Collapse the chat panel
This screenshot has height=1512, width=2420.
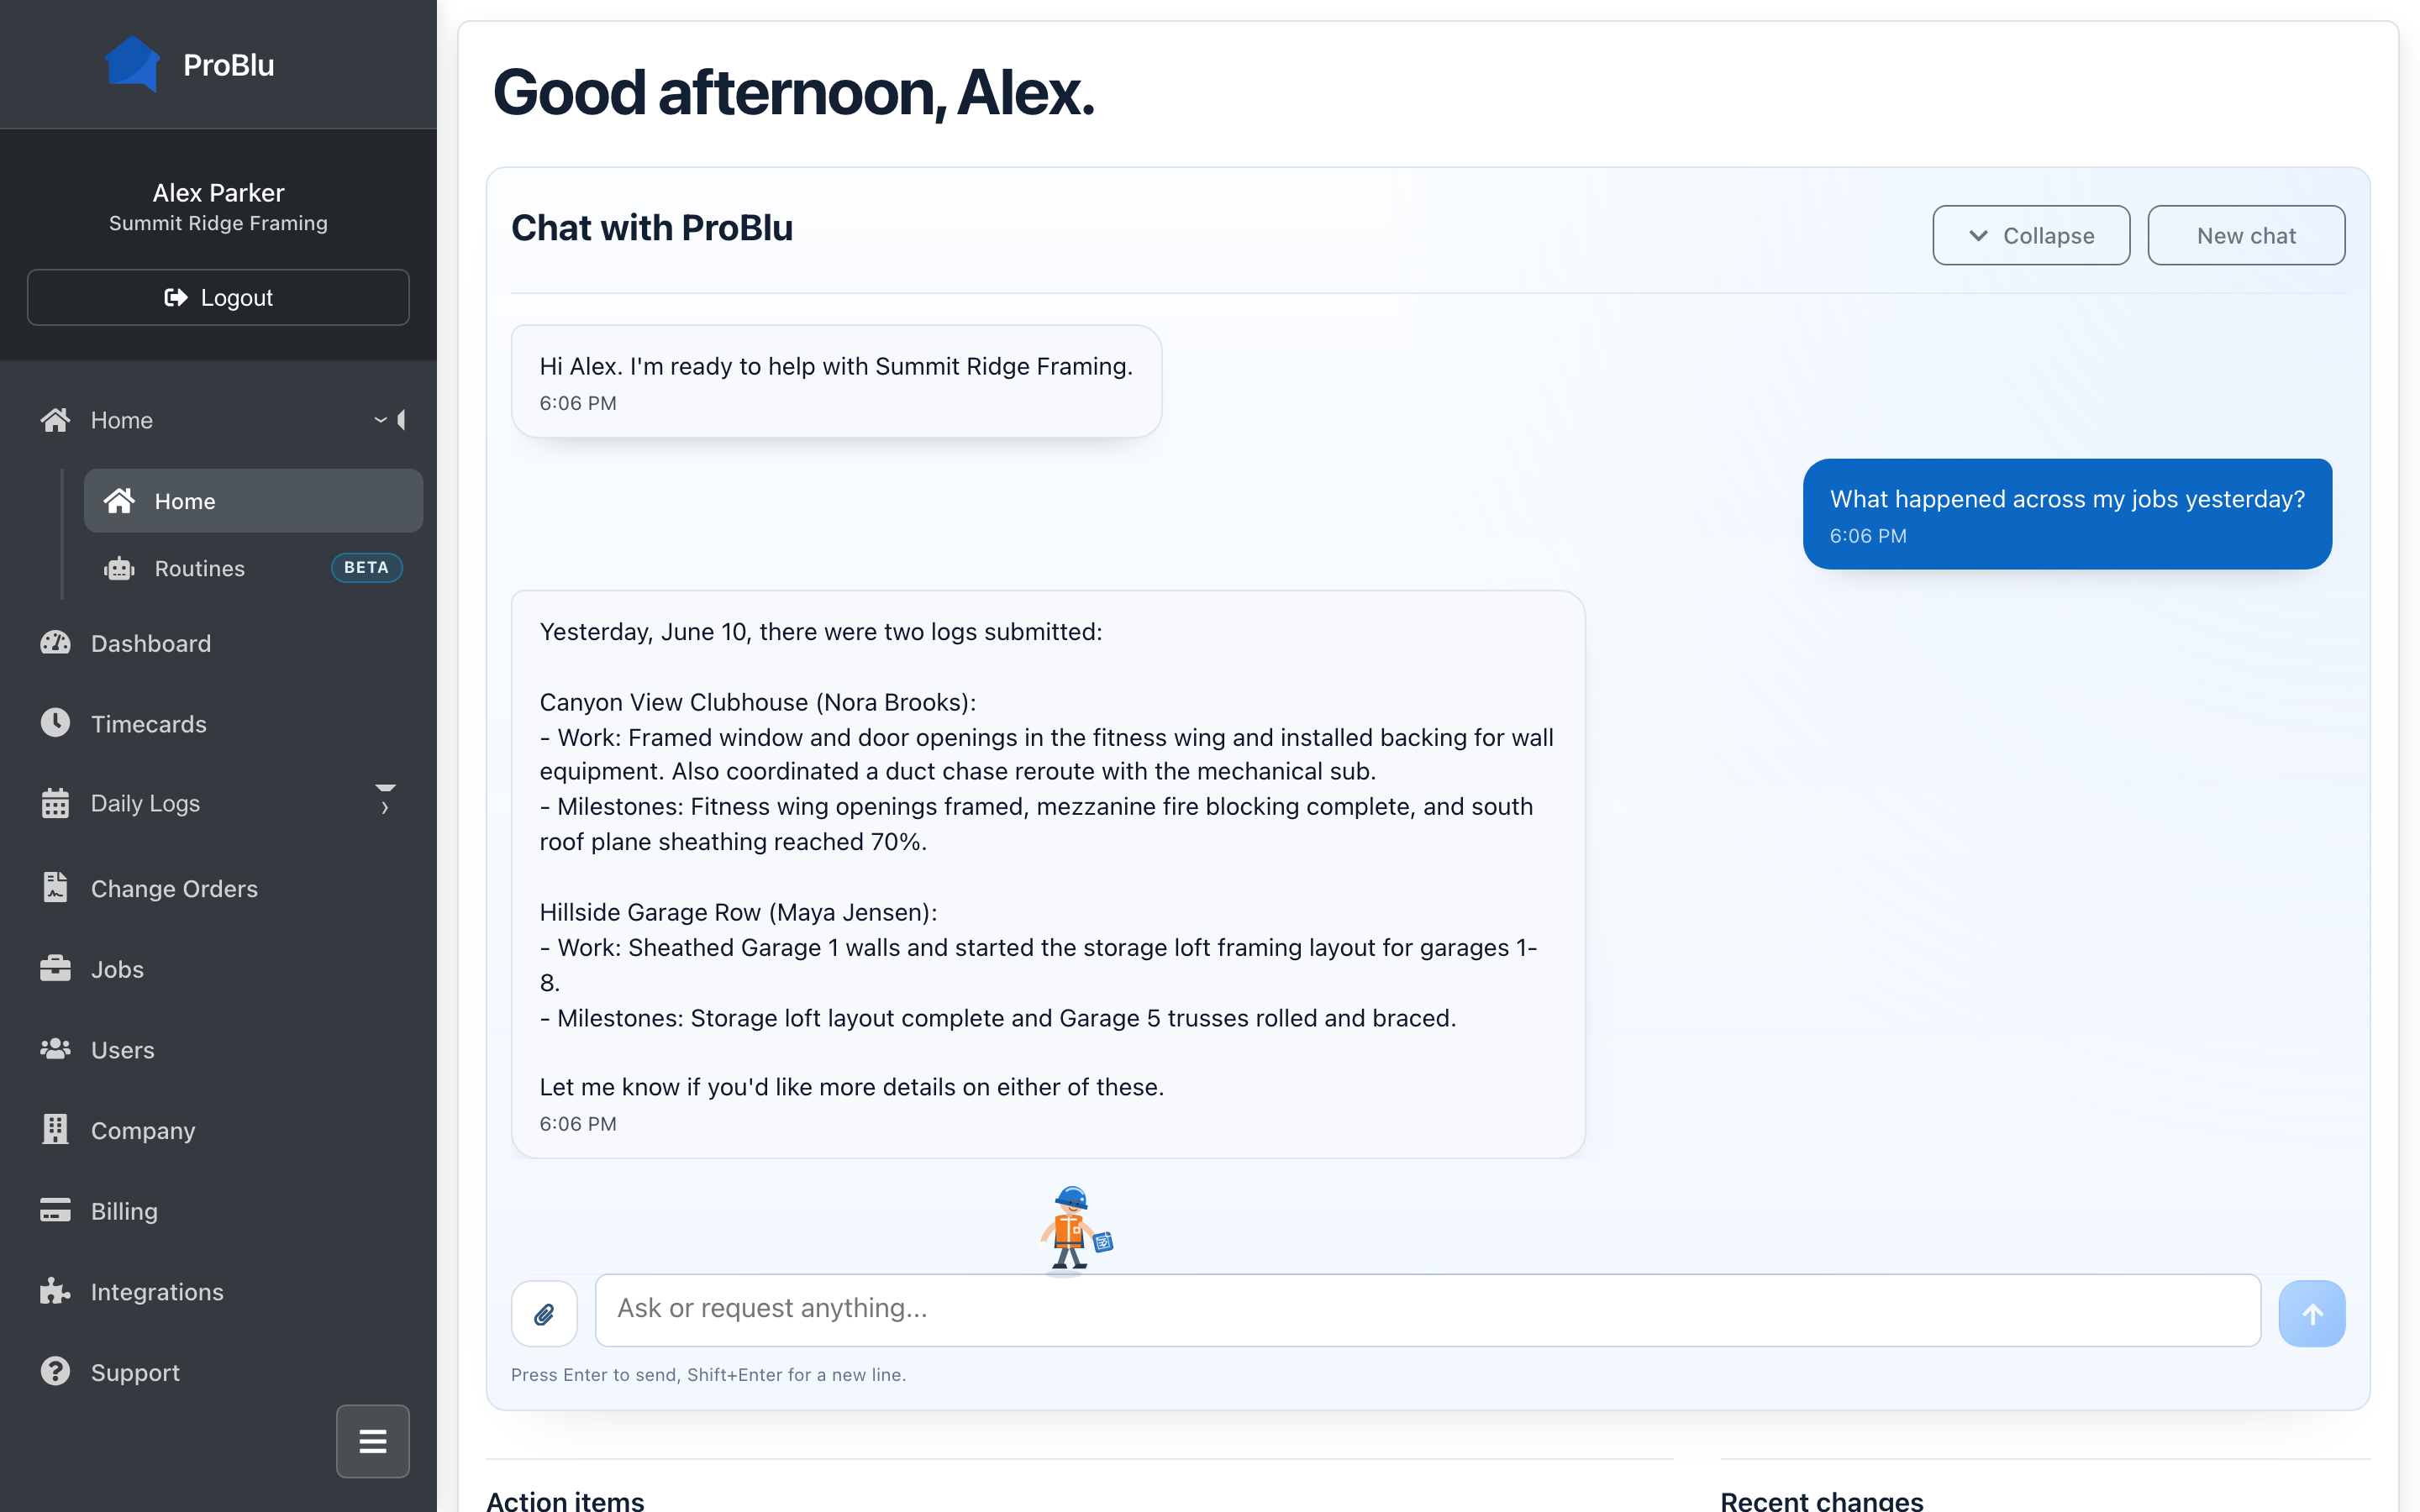tap(2031, 235)
